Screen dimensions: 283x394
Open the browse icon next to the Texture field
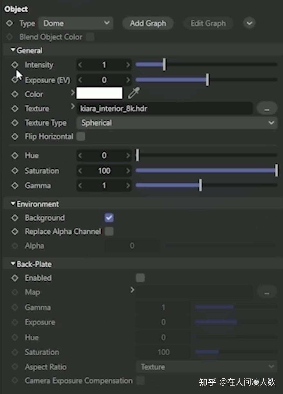click(267, 108)
